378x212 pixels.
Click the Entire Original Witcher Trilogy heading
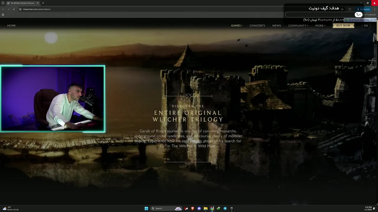click(188, 116)
